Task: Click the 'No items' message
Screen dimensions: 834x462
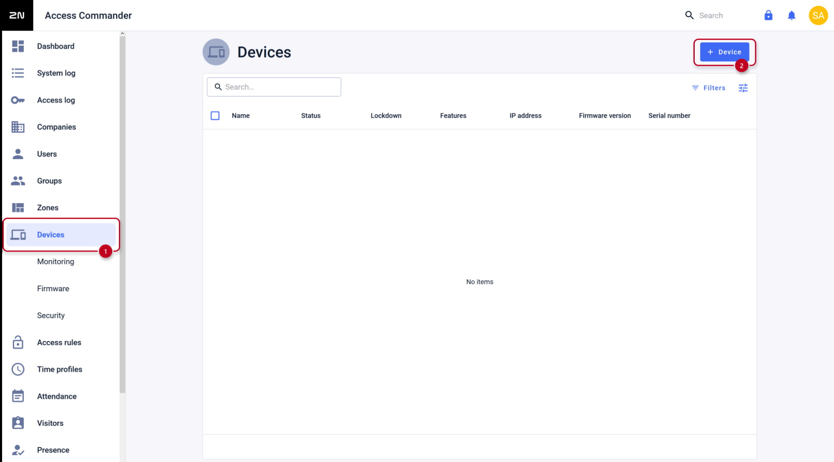Action: coord(480,282)
